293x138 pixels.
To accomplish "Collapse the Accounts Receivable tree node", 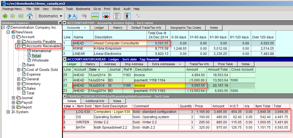I will click(x=19, y=46).
